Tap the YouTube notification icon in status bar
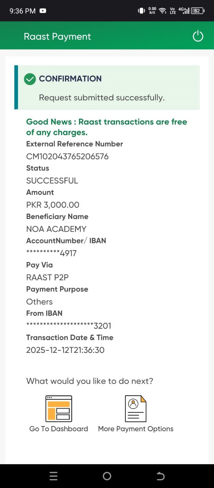Image resolution: width=214 pixels, height=488 pixels. coord(43,11)
